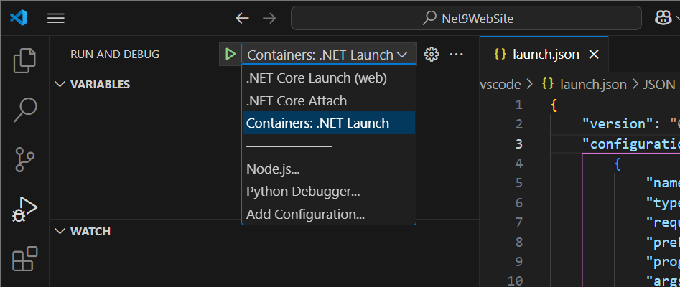
Task: Choose Add Configuration... from the list
Action: click(305, 214)
